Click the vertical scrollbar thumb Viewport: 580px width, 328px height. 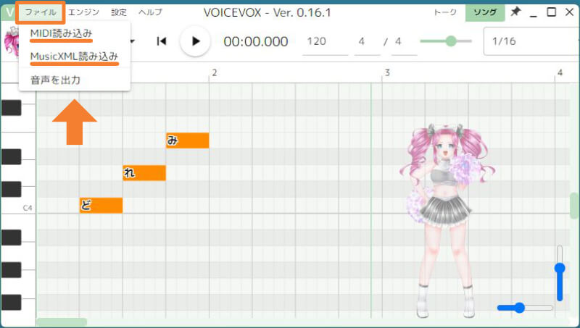tap(574, 206)
